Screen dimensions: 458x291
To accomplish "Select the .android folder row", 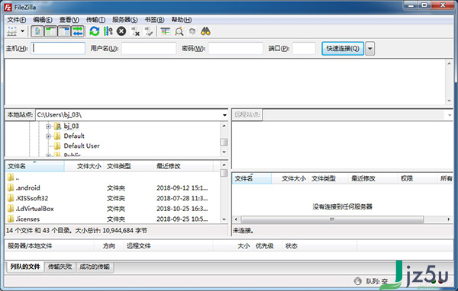I will (112, 188).
